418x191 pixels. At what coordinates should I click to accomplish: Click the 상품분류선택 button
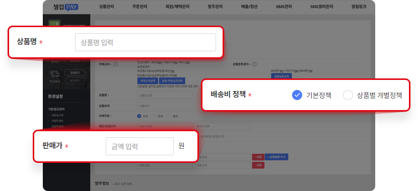click(281, 76)
